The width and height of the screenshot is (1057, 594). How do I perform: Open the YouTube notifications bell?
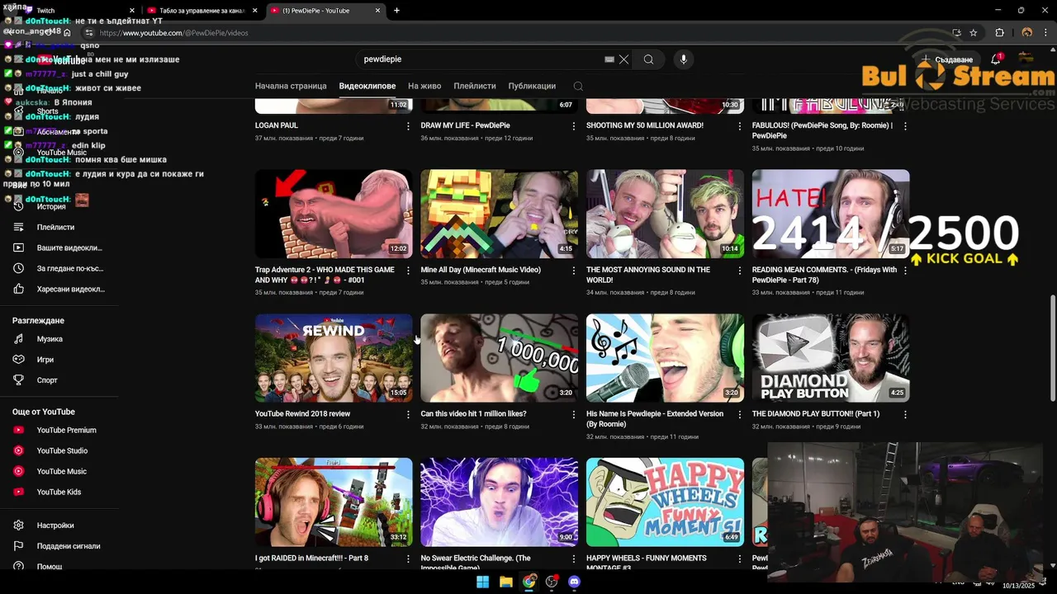(x=996, y=59)
